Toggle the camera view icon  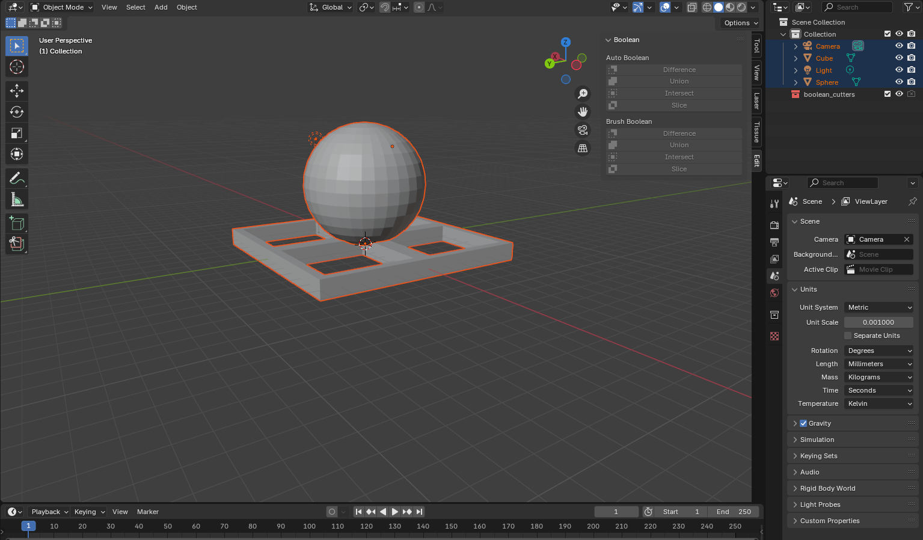583,130
